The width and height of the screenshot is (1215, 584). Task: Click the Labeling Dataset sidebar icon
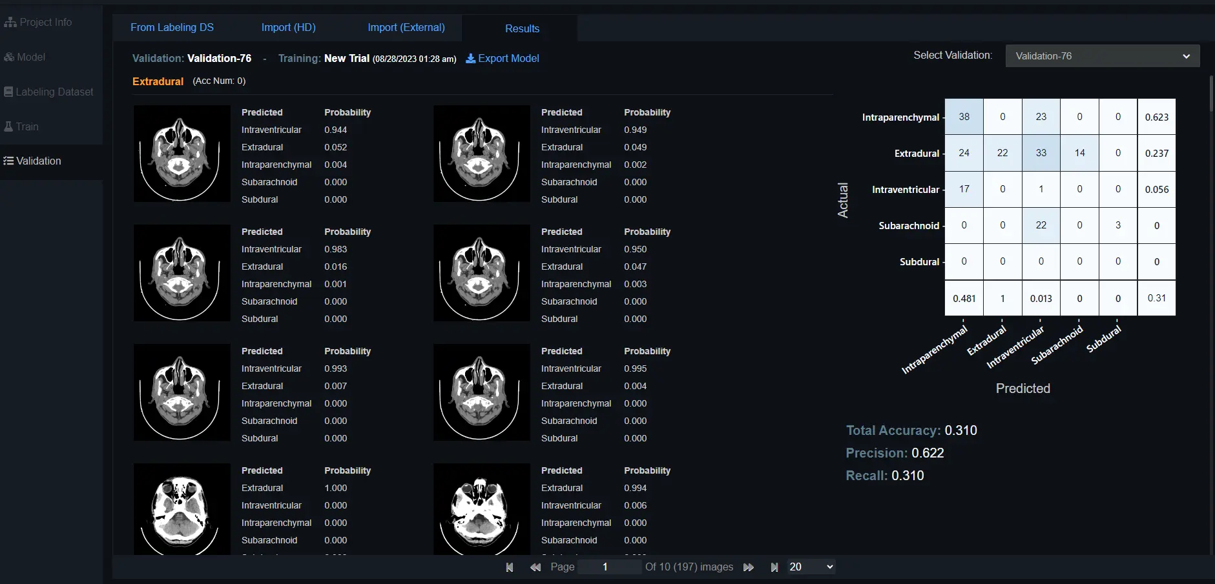point(8,92)
